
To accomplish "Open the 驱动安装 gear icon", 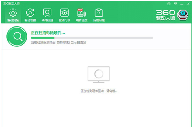I will pos(12,13).
